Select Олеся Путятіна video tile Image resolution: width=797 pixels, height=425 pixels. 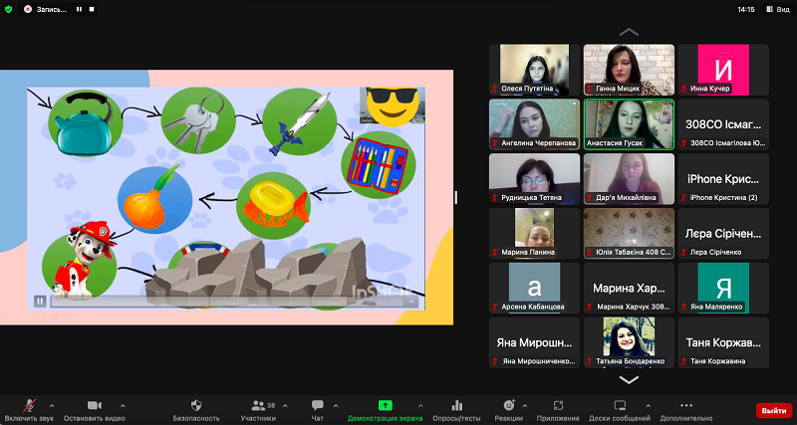(x=534, y=70)
